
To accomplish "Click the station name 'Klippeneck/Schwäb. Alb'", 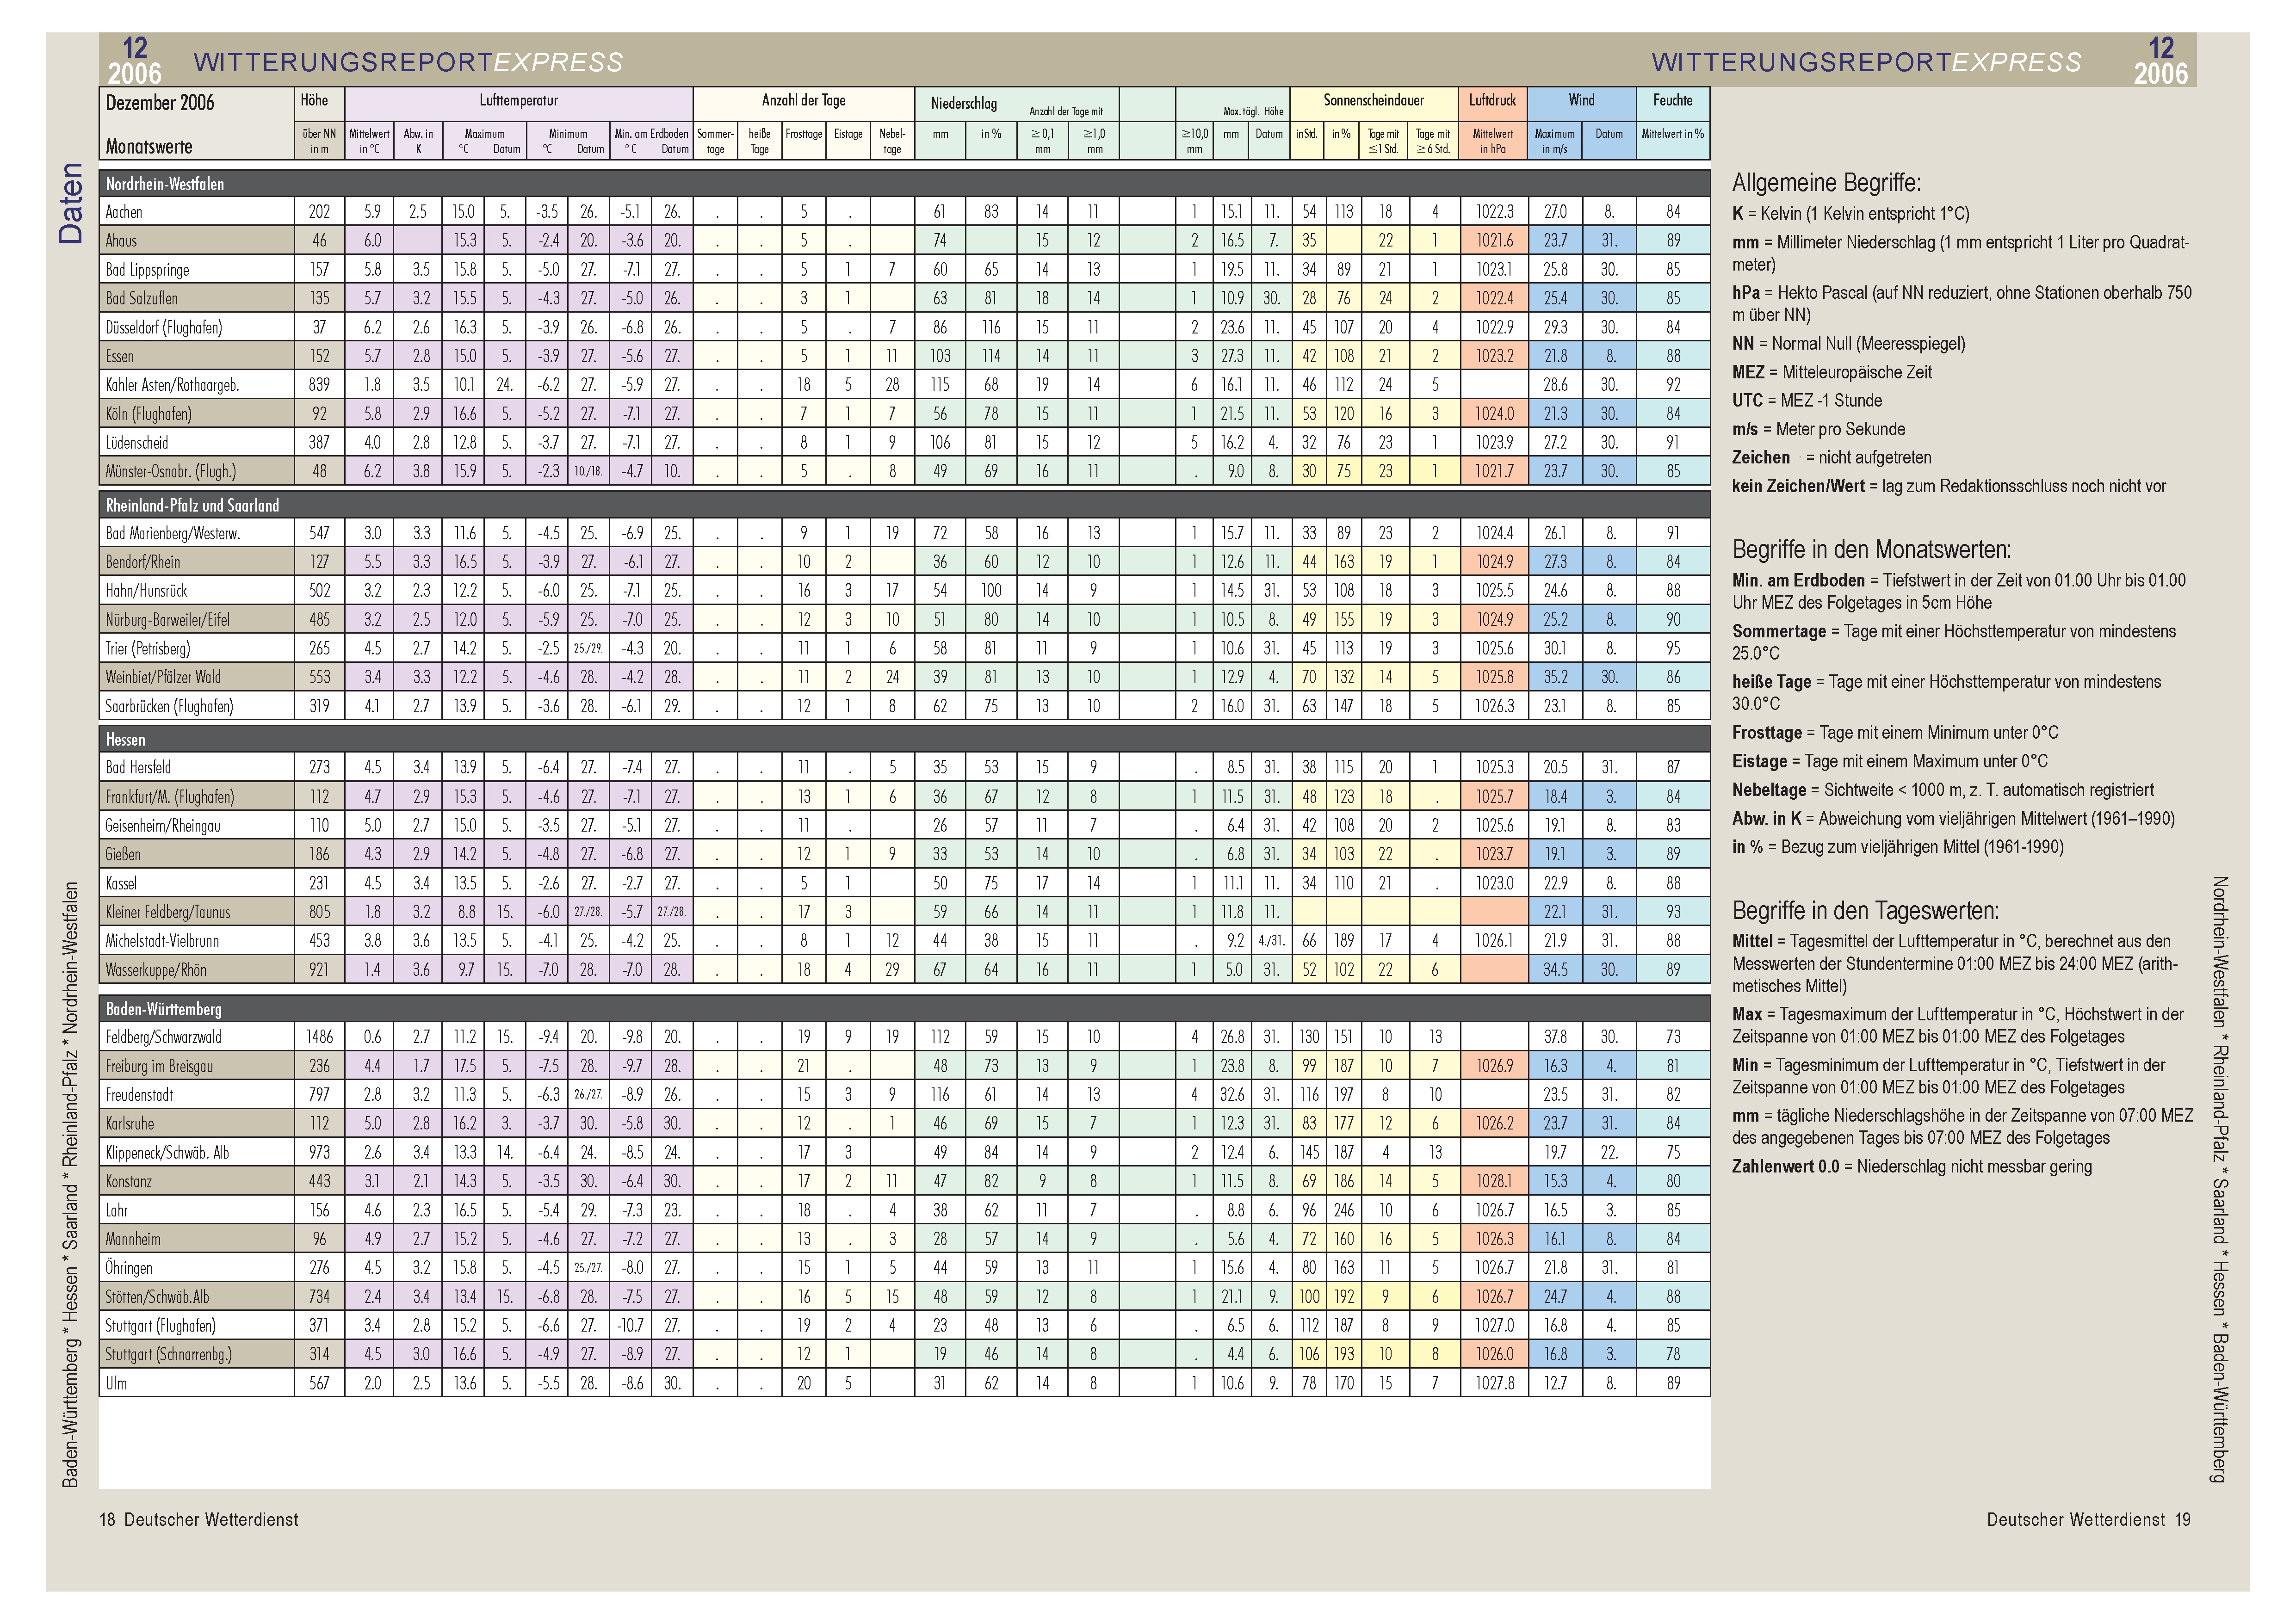I will (167, 1153).
